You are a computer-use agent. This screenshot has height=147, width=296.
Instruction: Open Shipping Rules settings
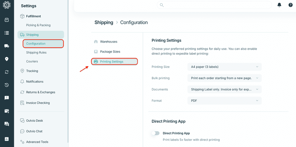[36, 53]
